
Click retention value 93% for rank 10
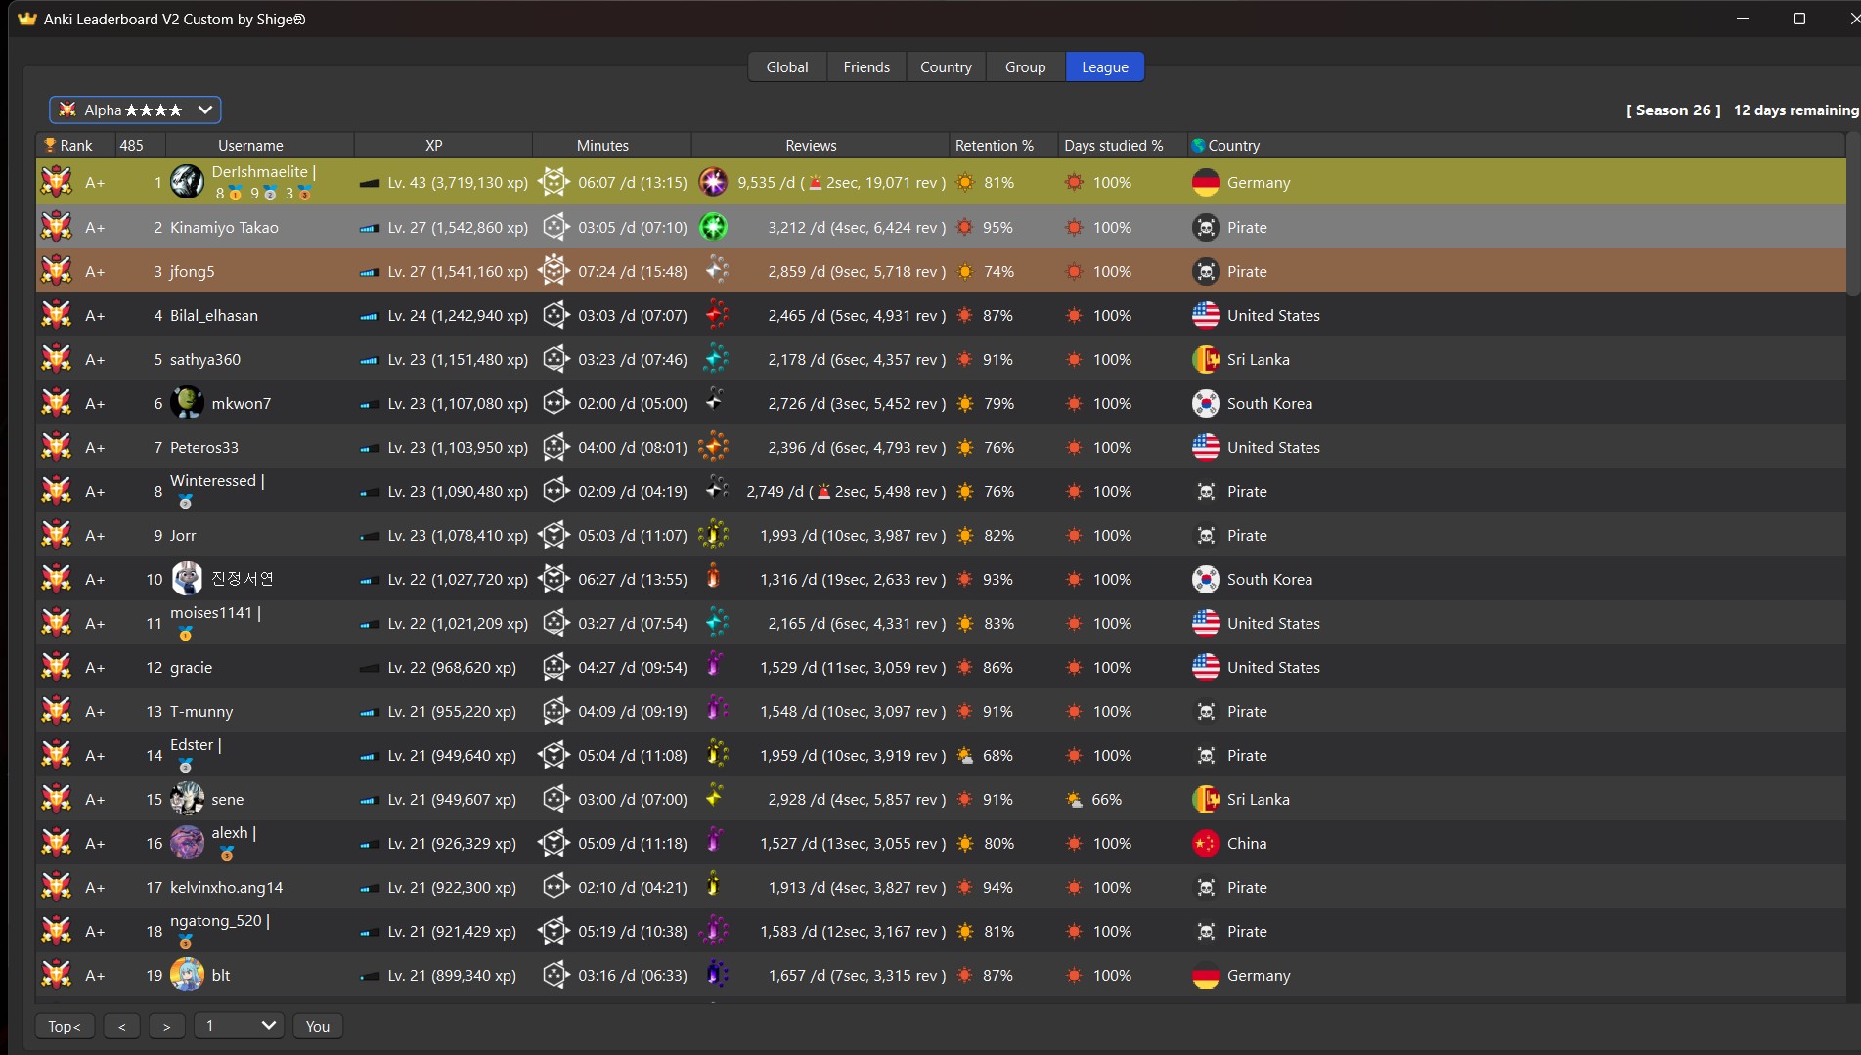coord(997,579)
